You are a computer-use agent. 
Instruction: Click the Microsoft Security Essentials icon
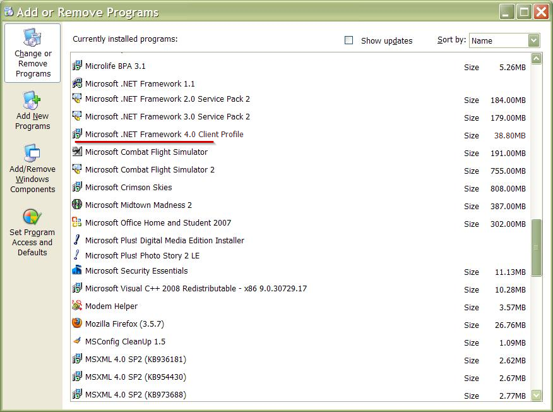click(77, 270)
